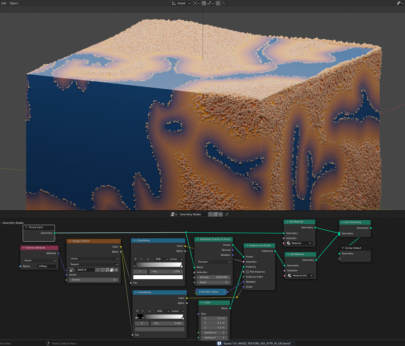The width and height of the screenshot is (405, 346).
Task: Open the snapping options dropdown
Action: tap(210, 3)
